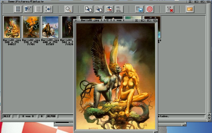Screen dimensions: 212x133
Task: Click the filename label Boris03.jpg
Action: (50, 40)
